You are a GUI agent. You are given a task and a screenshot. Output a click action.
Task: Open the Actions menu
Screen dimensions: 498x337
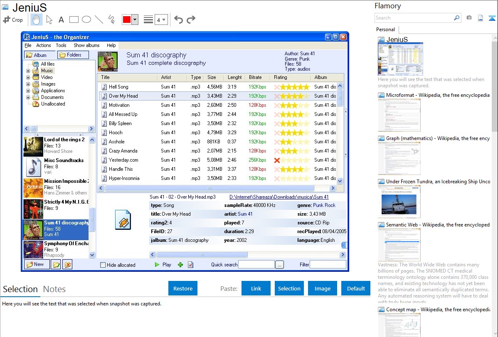click(x=44, y=45)
